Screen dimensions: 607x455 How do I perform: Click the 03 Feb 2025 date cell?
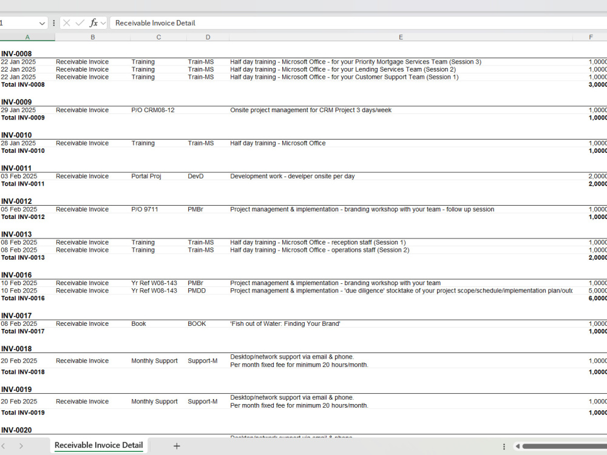tap(19, 177)
